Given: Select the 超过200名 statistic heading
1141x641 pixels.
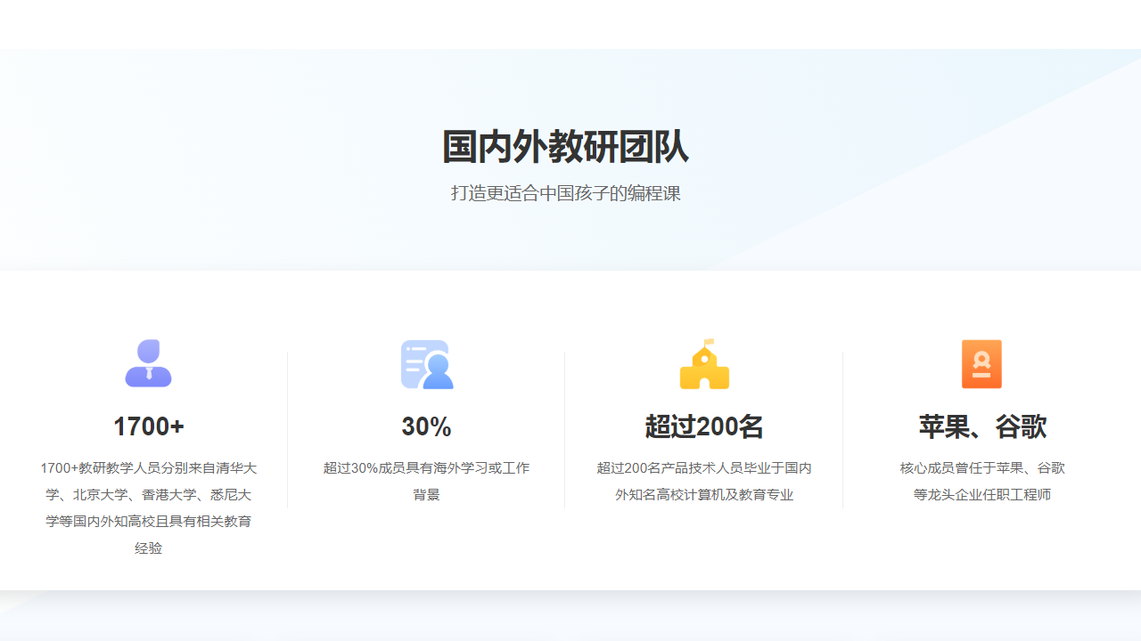Looking at the screenshot, I should 704,427.
